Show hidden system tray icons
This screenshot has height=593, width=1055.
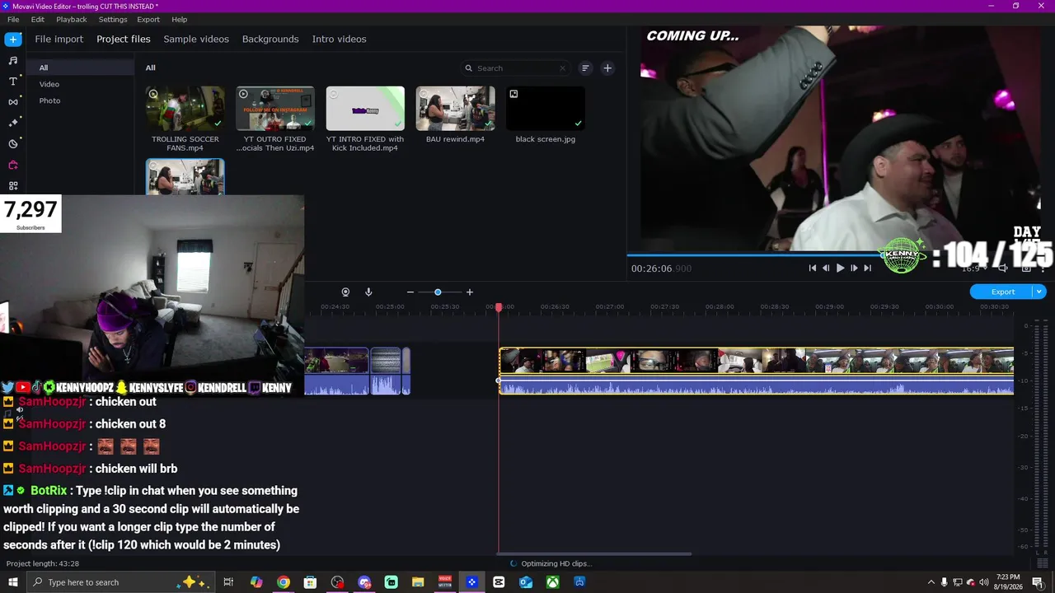(x=931, y=582)
